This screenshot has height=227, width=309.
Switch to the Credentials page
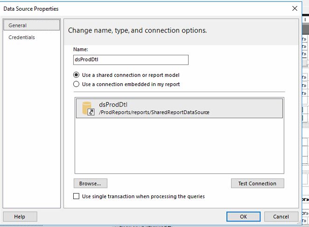[x=21, y=37]
